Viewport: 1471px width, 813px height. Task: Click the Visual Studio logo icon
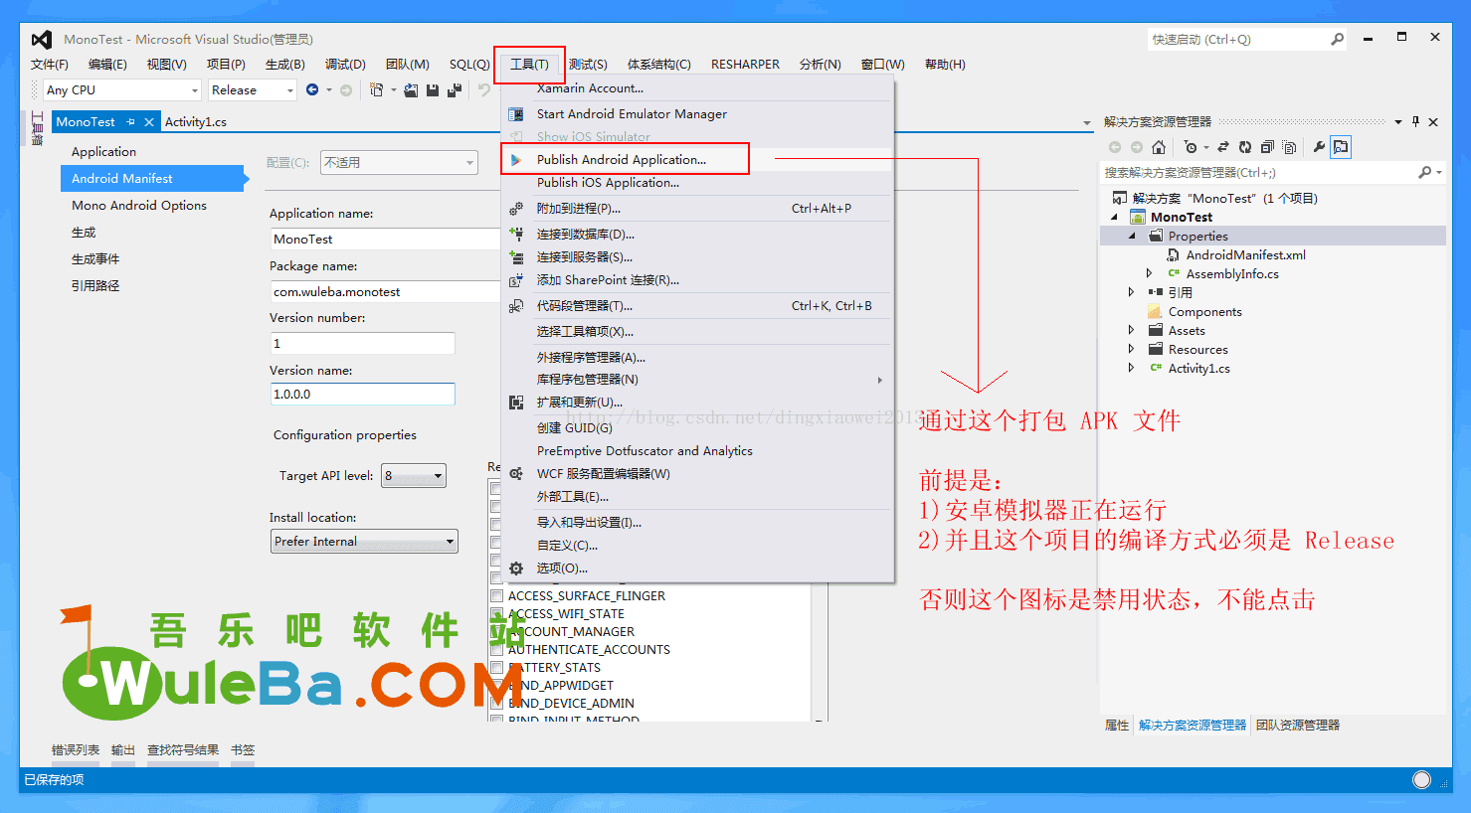[41, 39]
